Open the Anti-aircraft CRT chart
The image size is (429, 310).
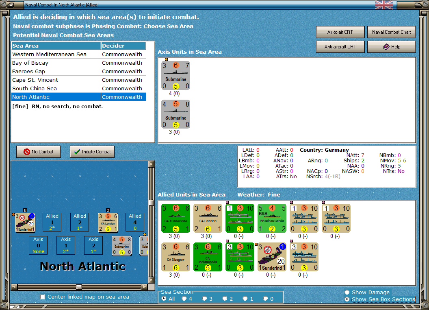pyautogui.click(x=340, y=47)
